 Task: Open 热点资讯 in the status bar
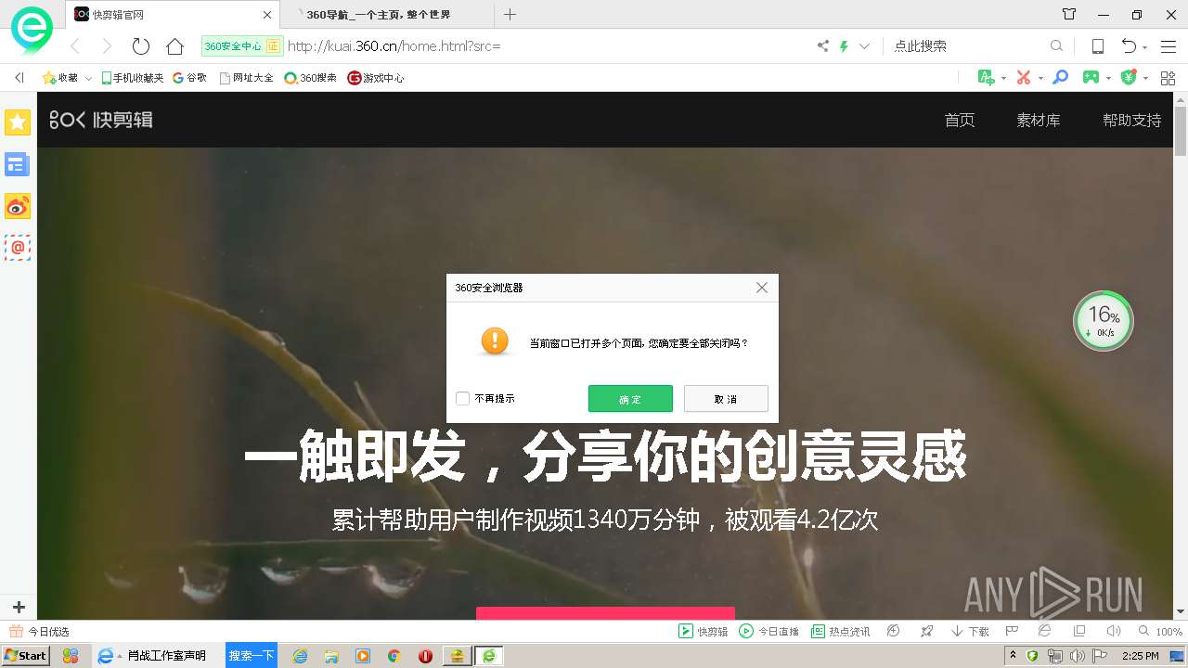[840, 631]
